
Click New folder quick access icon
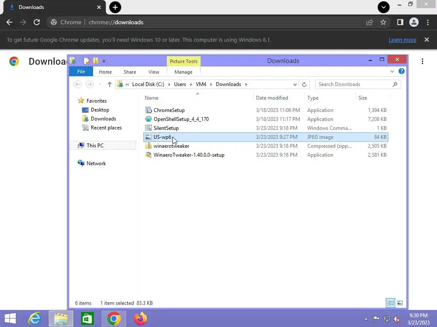(x=96, y=60)
